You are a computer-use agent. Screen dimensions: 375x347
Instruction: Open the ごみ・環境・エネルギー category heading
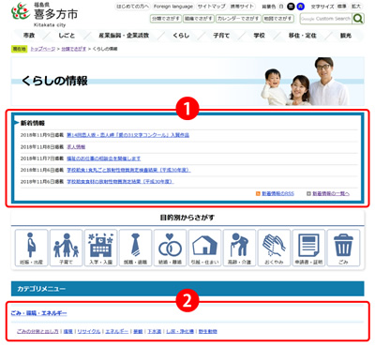[39, 313]
